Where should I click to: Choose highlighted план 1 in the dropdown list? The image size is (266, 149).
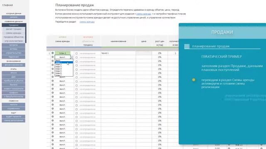(64, 62)
